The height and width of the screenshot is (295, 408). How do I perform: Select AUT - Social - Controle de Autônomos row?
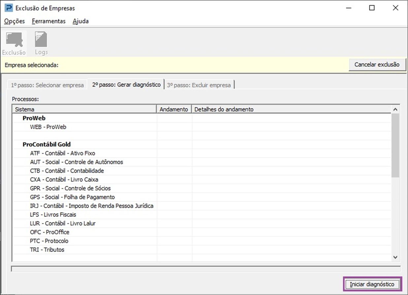click(202, 162)
